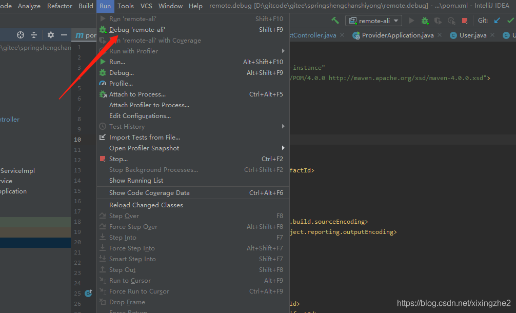Click Drop Frame menu entry
This screenshot has height=313, width=516.
coord(193,302)
